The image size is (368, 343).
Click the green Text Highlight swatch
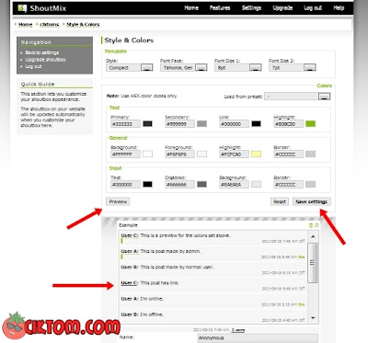(311, 124)
